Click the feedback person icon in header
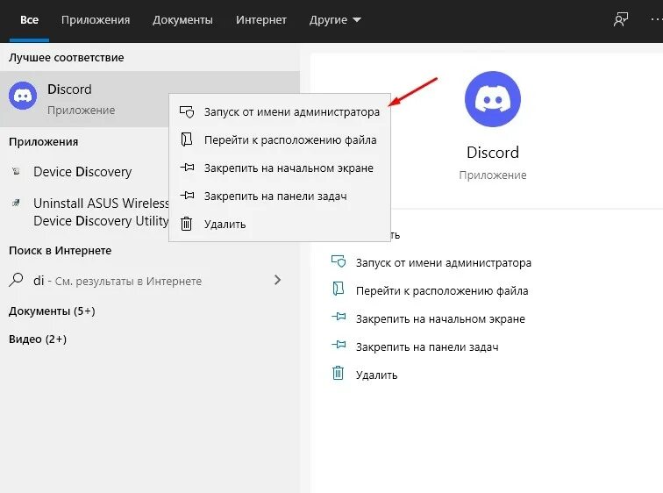663x493 pixels. click(621, 19)
